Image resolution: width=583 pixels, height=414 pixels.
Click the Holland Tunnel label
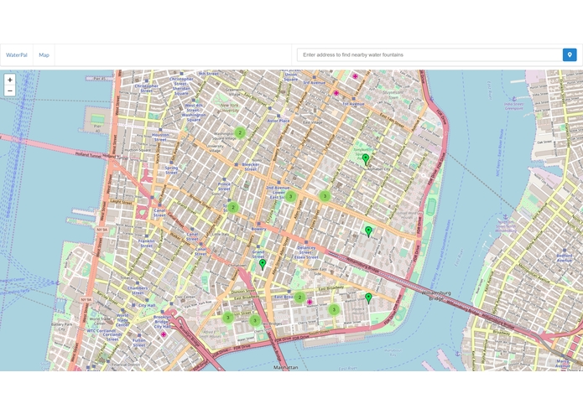point(88,155)
